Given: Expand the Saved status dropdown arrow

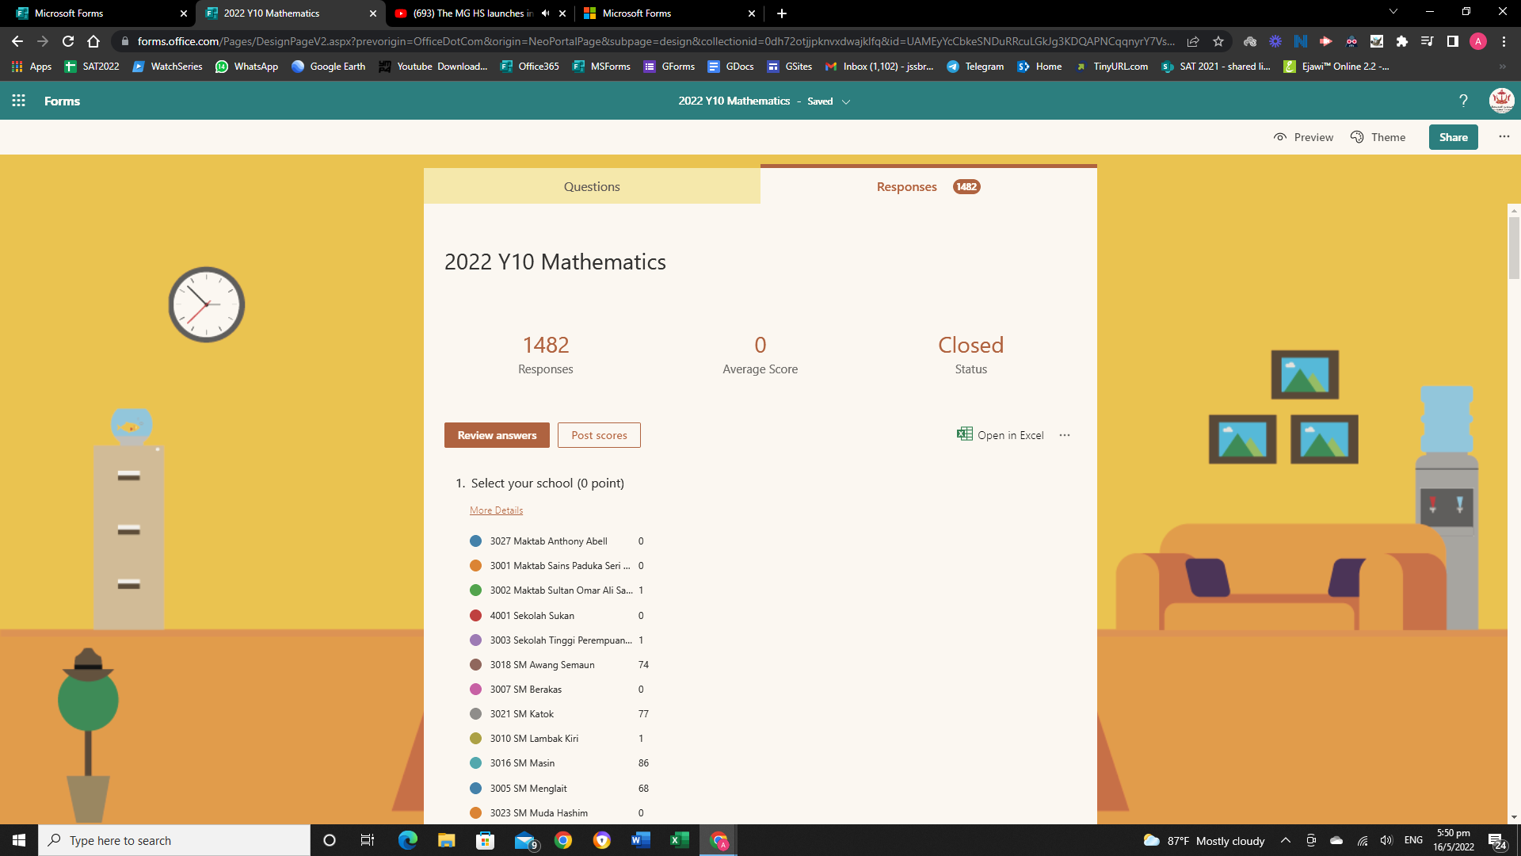Looking at the screenshot, I should (x=846, y=101).
